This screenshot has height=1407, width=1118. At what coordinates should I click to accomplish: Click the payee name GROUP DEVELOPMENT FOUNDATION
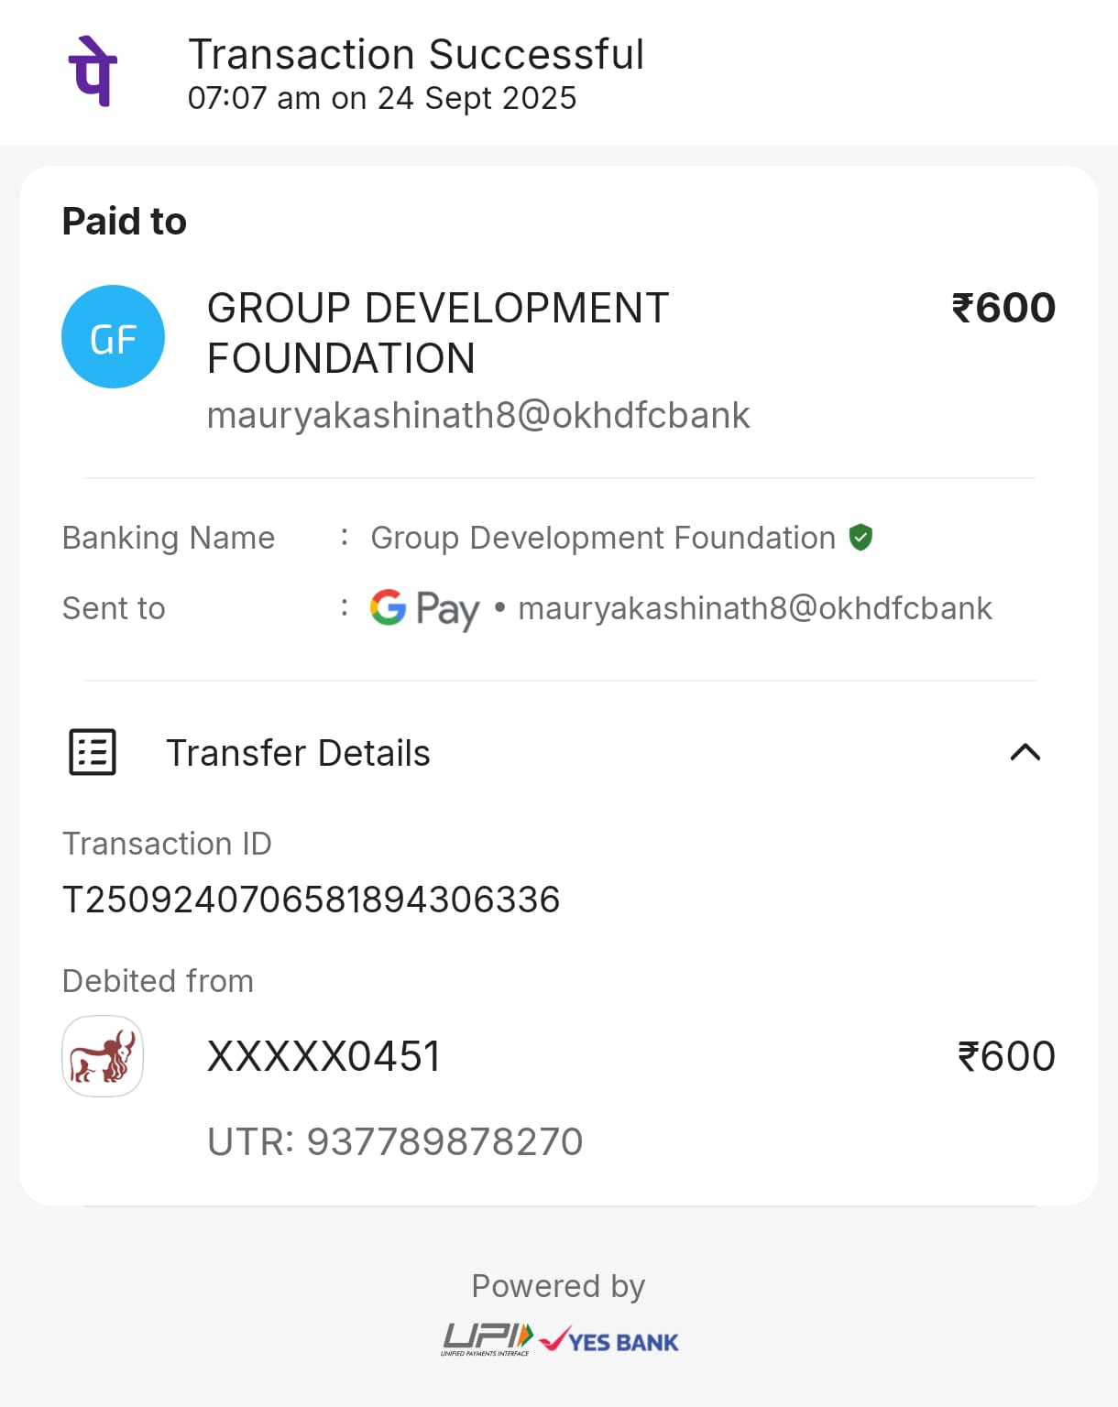tap(438, 333)
